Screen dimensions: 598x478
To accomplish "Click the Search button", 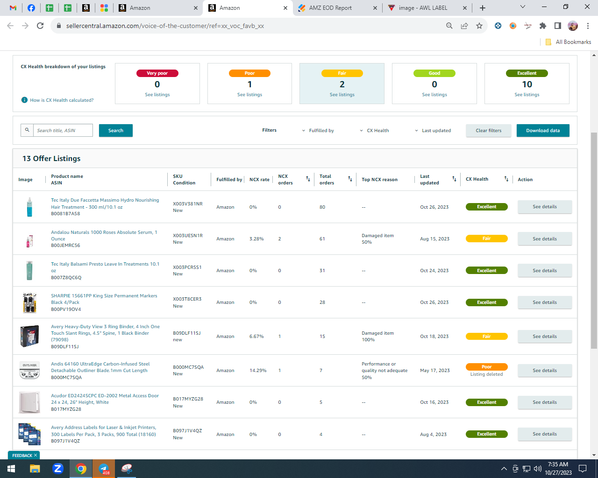I will [x=116, y=131].
